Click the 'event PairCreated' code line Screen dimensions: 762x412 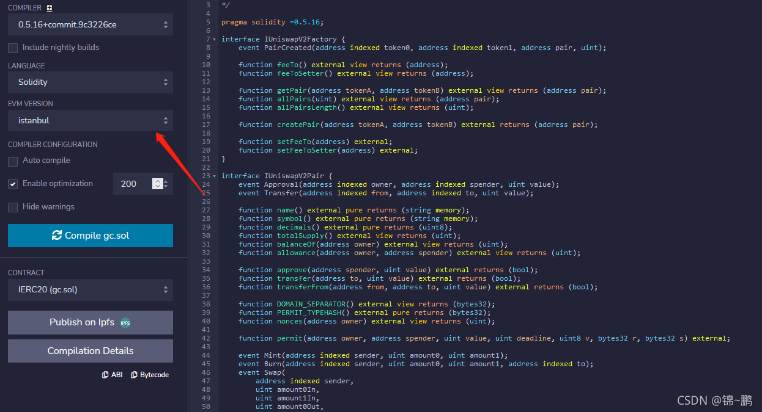tap(422, 48)
